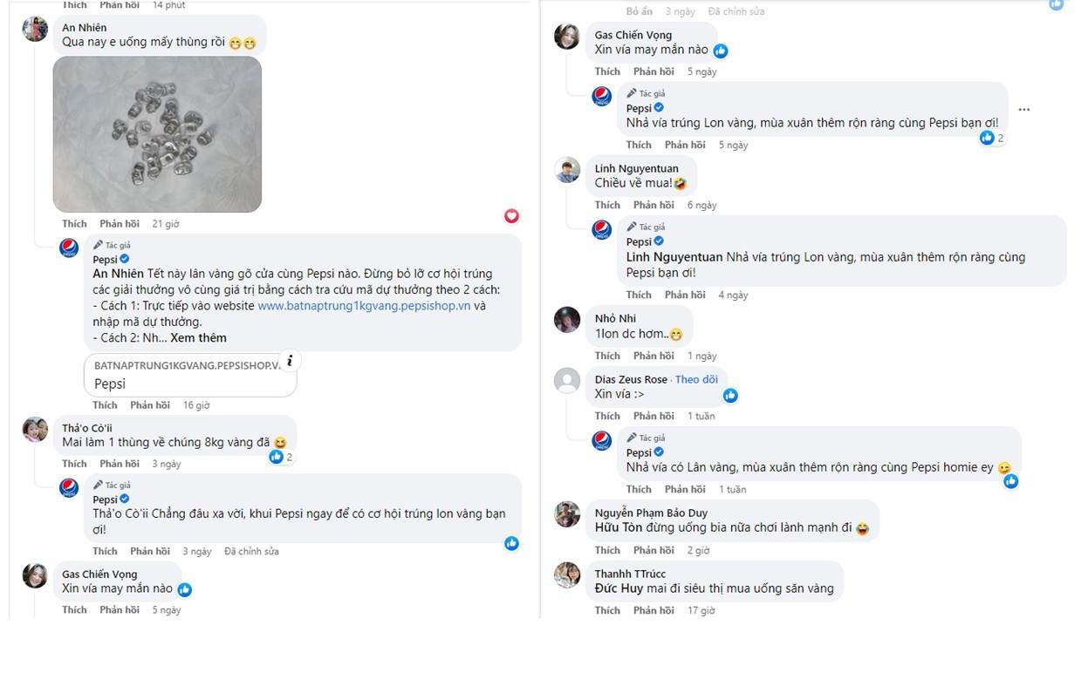
Task: Like Linh Nguyentuan's comment with Thích
Action: pos(607,205)
